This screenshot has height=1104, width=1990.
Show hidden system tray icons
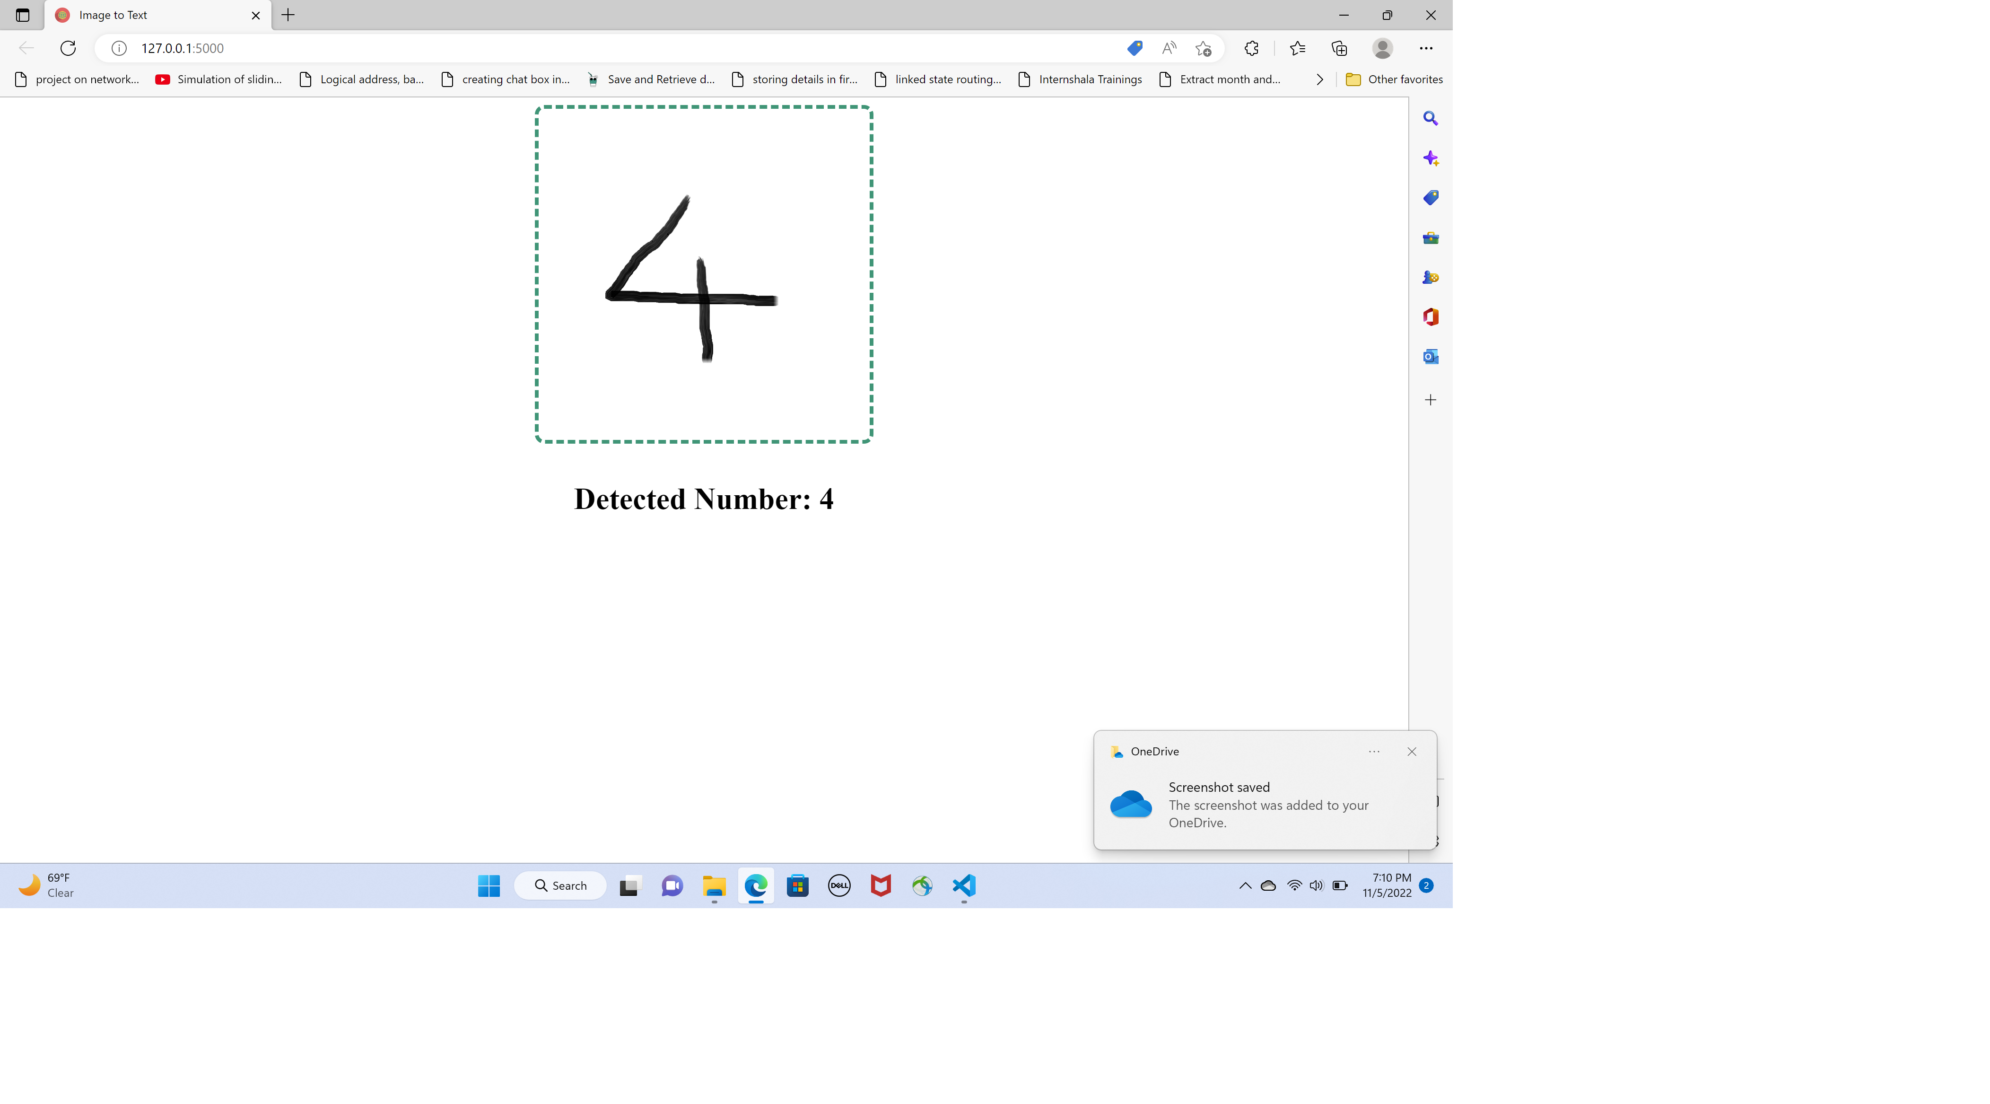click(1245, 885)
